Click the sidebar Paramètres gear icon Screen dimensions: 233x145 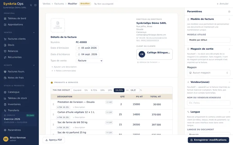coord(5,130)
